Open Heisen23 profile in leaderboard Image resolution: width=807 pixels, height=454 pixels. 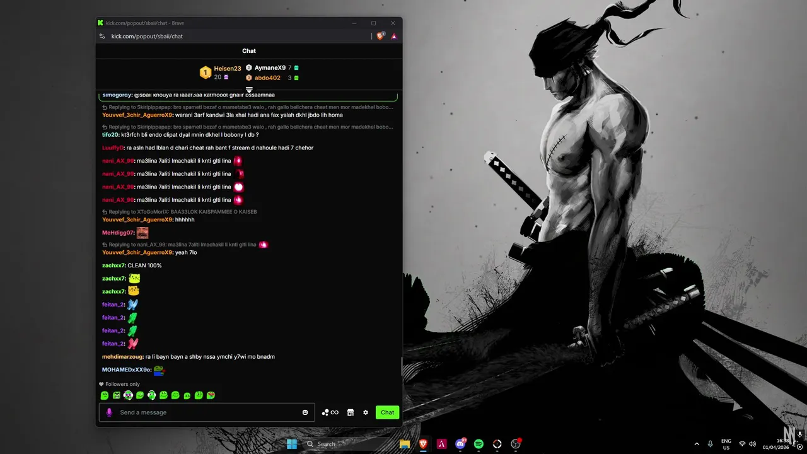point(228,68)
